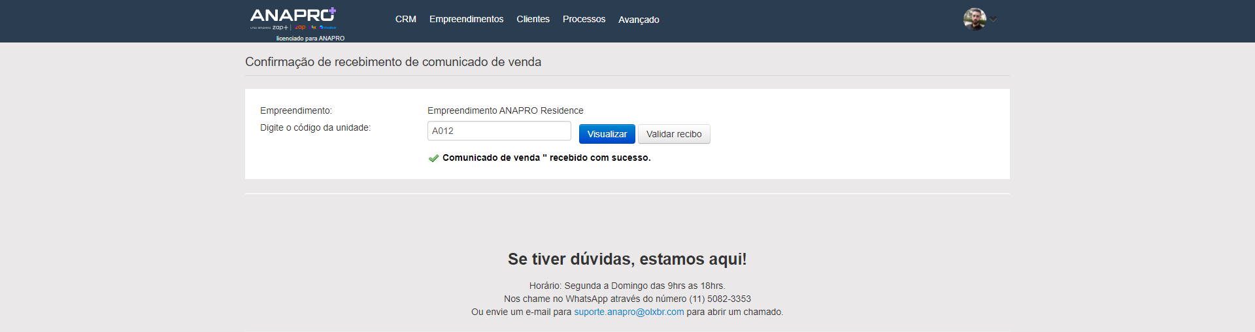Click the 'licenciado para ANAPRO' text
Viewport: 1255px width, 332px height.
coord(310,39)
